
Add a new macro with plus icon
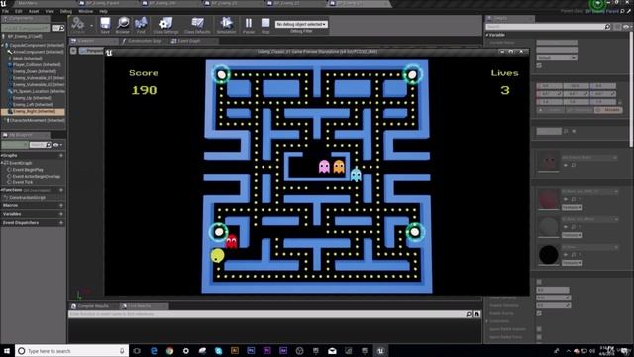61,205
